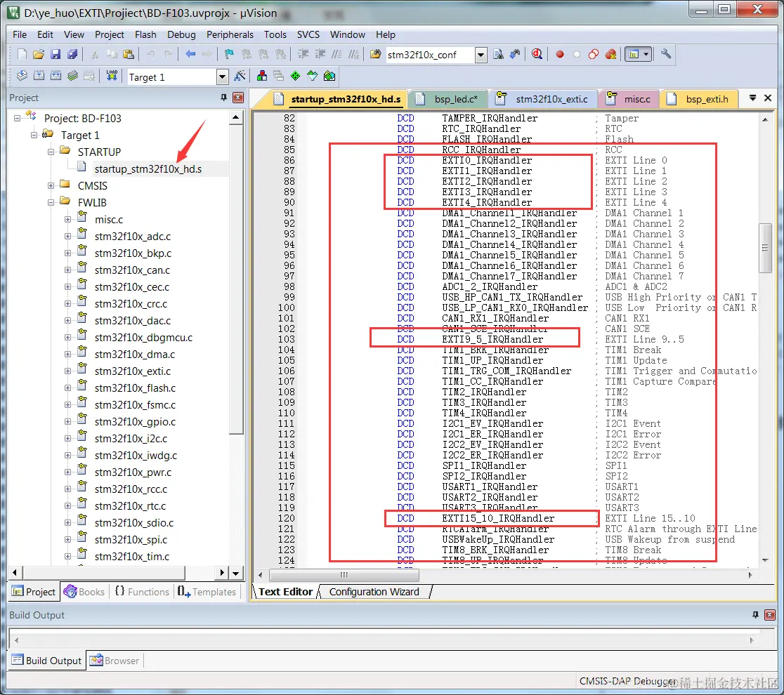The height and width of the screenshot is (695, 784).
Task: Open the Templates panel tab
Action: pos(207,592)
